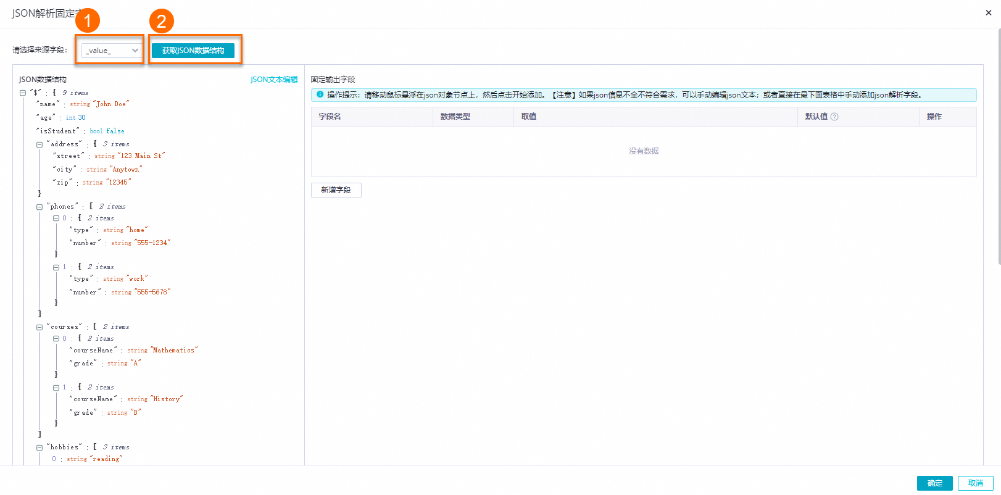Screen dimensions: 1001x495
Task: Click the info icon before 操作提示
Action: [x=320, y=94]
